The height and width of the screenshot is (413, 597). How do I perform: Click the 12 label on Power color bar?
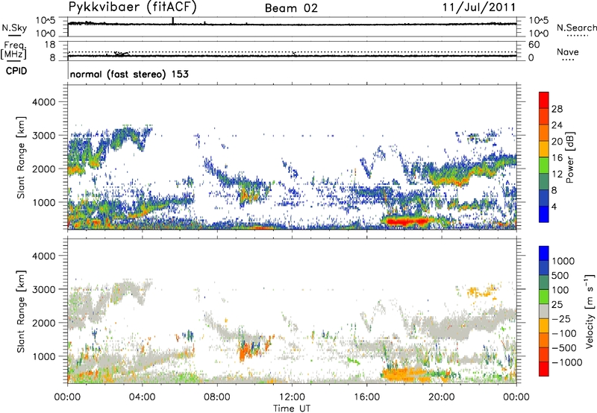click(557, 174)
